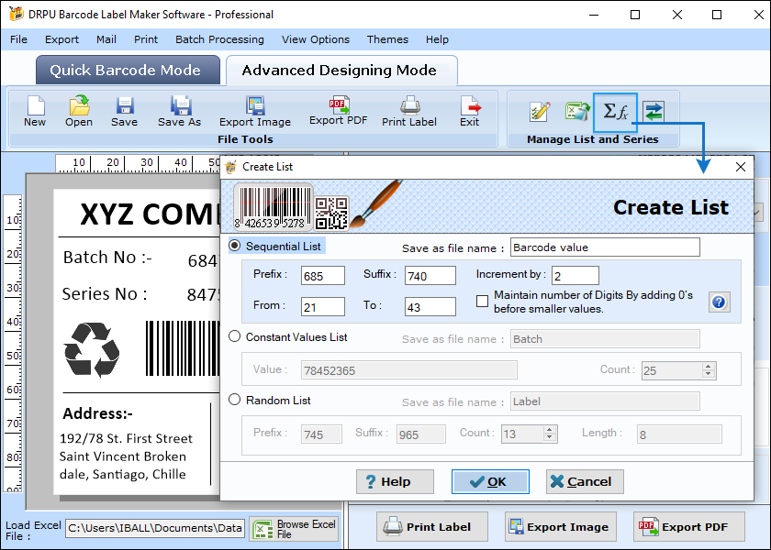Open a file with Open icon
The width and height of the screenshot is (771, 550).
tap(79, 105)
